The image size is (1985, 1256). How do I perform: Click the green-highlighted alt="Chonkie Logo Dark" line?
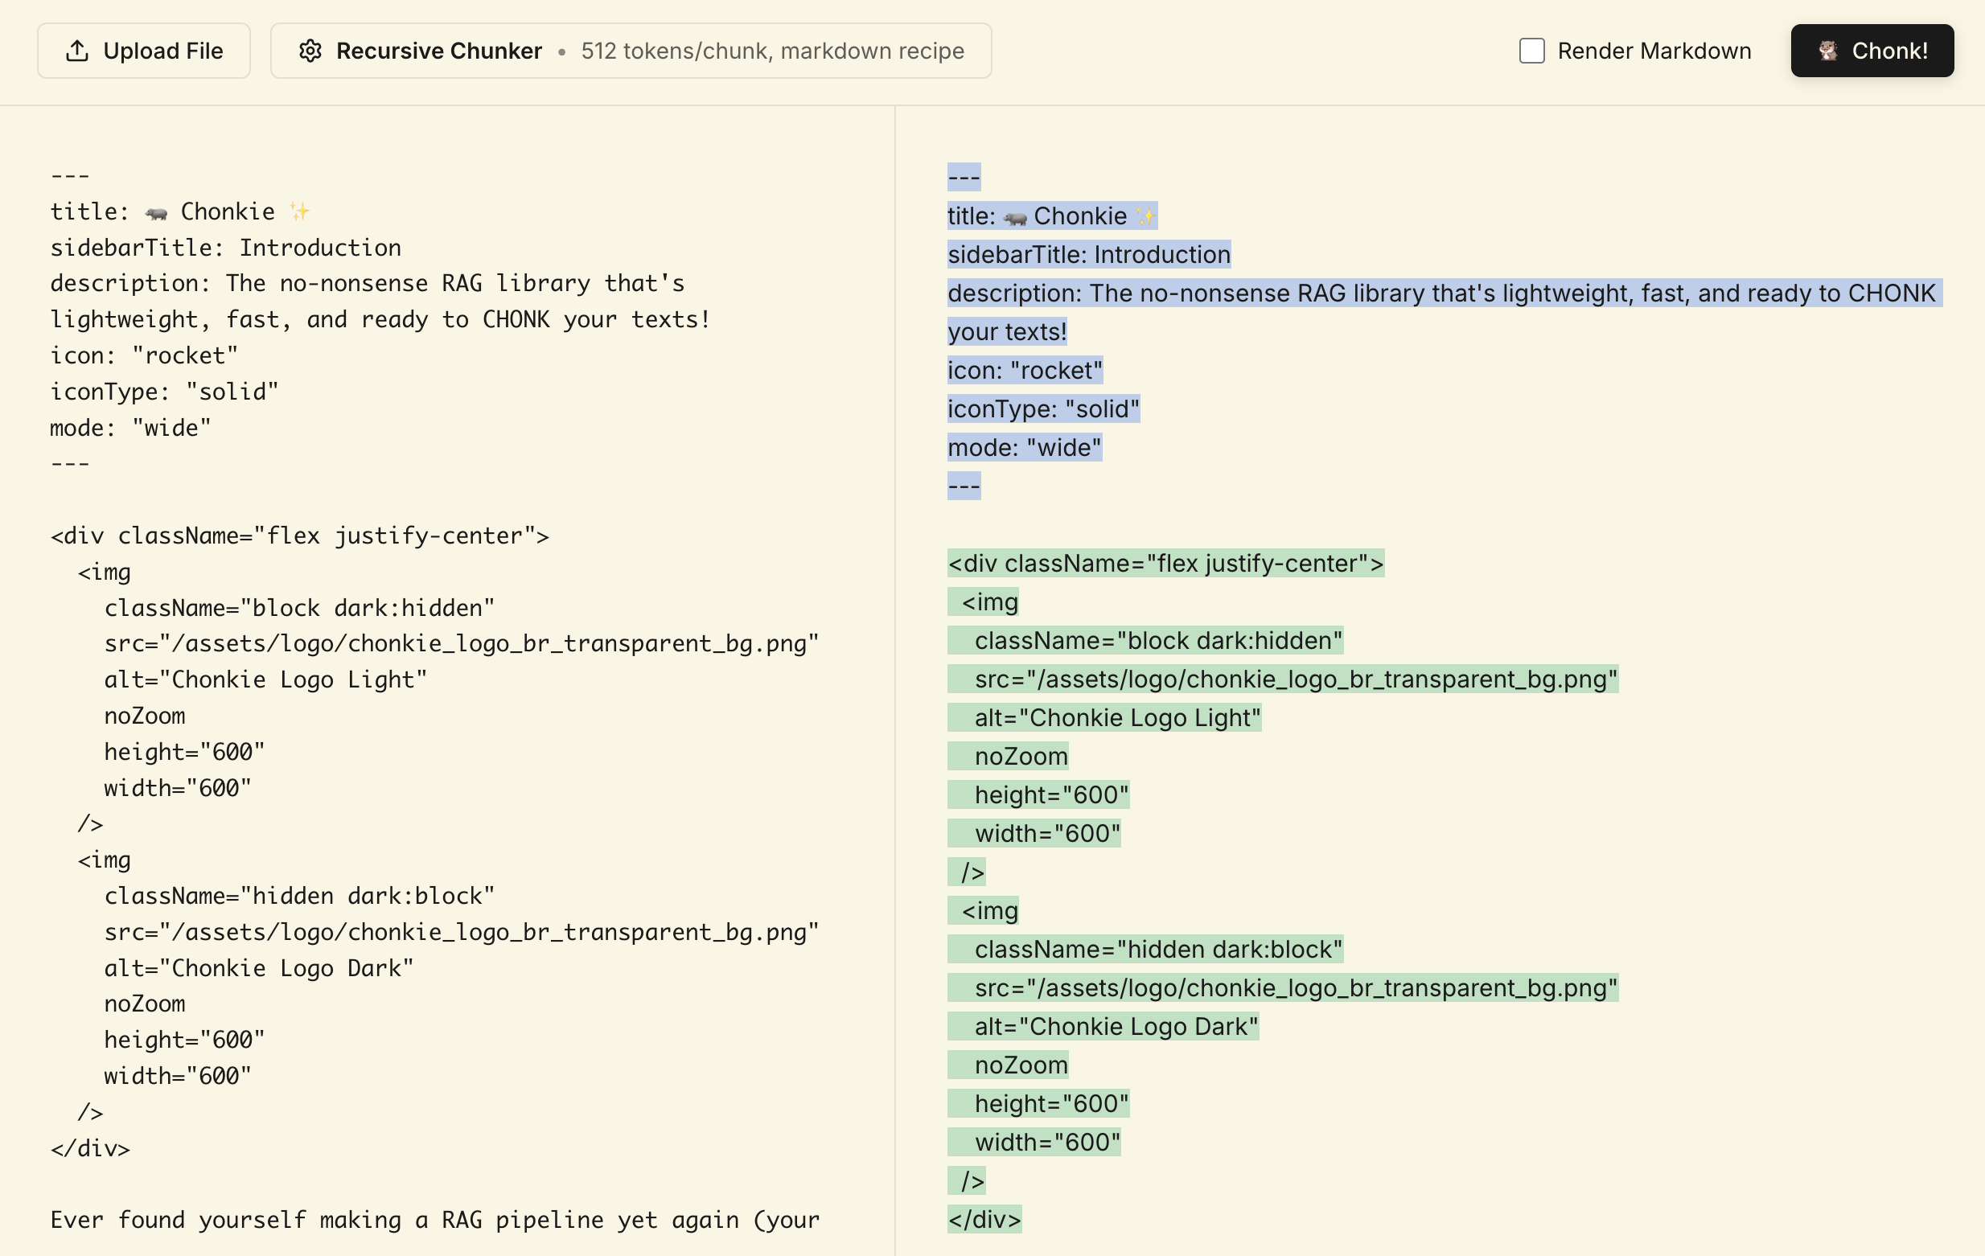(1116, 1027)
